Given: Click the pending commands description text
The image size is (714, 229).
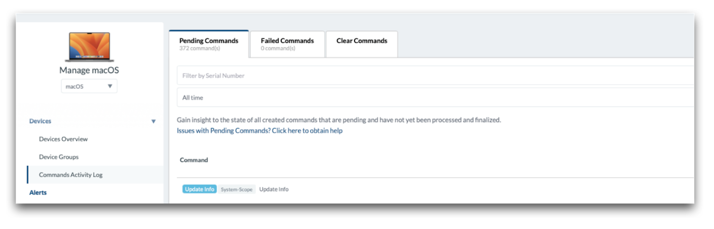Looking at the screenshot, I should pos(339,120).
